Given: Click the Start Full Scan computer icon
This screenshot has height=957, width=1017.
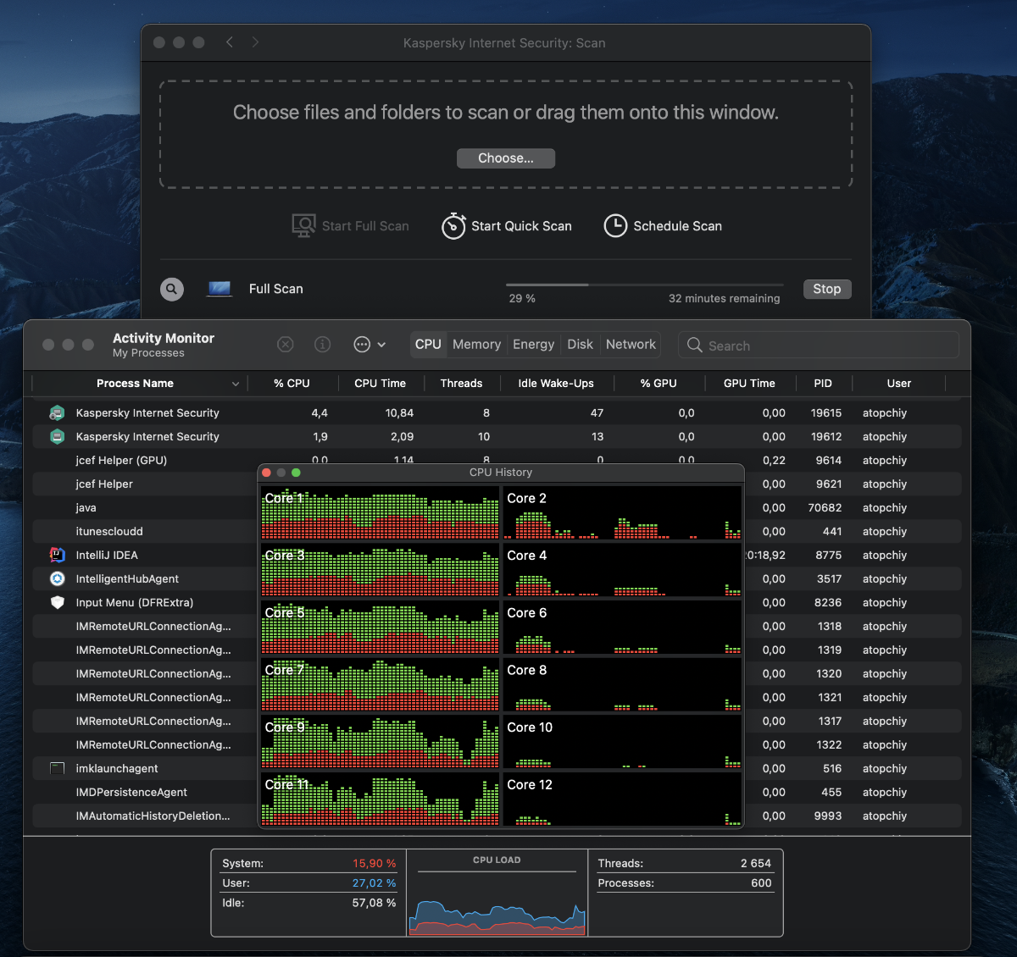Looking at the screenshot, I should 303,226.
